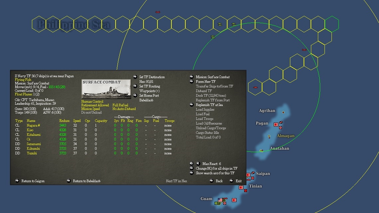Toggle Retirement Allowed setting

click(95, 105)
